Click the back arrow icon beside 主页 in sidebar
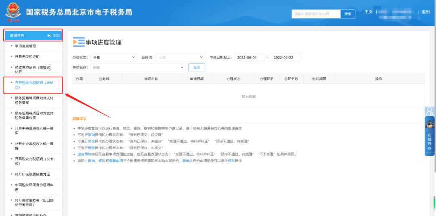This screenshot has height=216, width=436. point(49,35)
